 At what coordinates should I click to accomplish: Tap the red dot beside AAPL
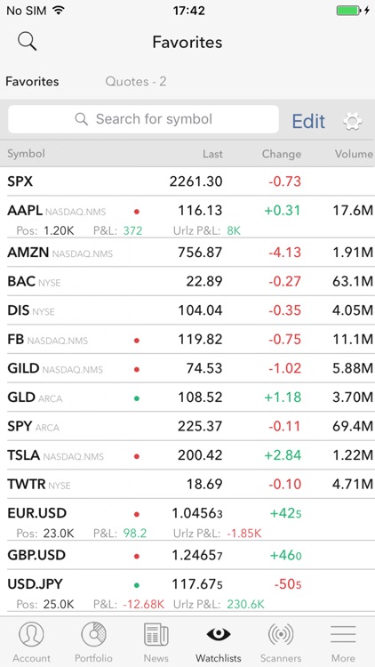click(137, 211)
